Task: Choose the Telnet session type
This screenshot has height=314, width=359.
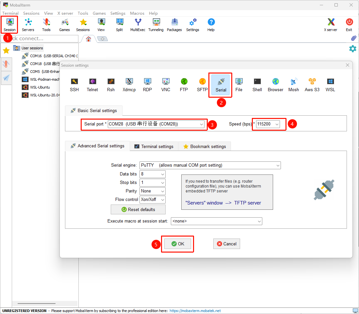Action: 92,85
